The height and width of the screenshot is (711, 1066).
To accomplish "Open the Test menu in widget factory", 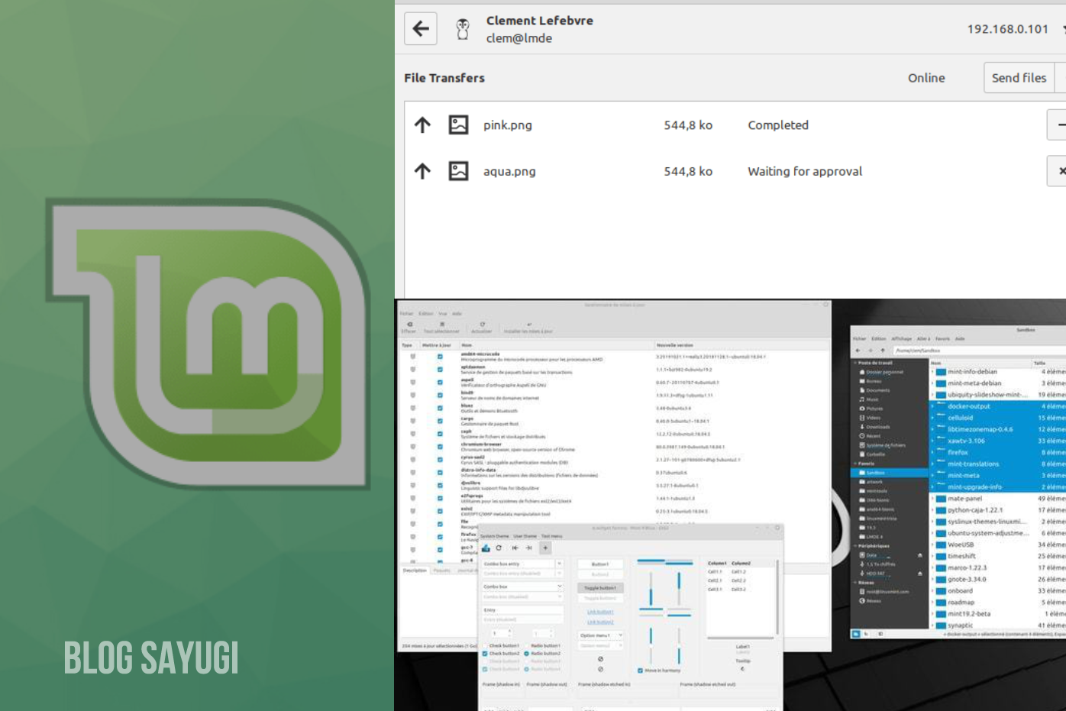I will pos(551,536).
